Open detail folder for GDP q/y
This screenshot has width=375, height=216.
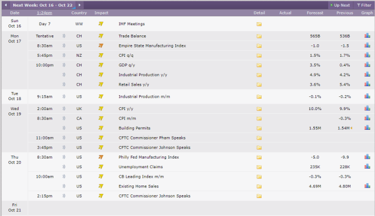259,65
